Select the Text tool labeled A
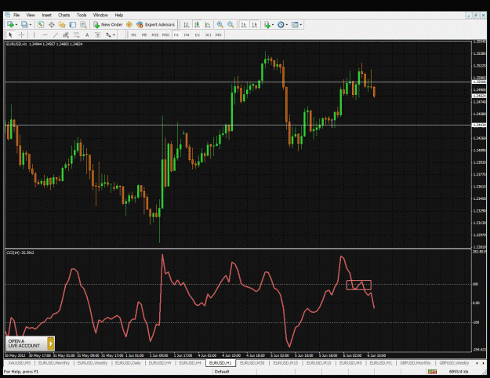 tap(87, 35)
